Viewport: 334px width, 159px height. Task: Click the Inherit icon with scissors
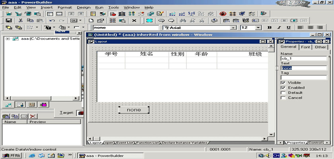[18, 14]
